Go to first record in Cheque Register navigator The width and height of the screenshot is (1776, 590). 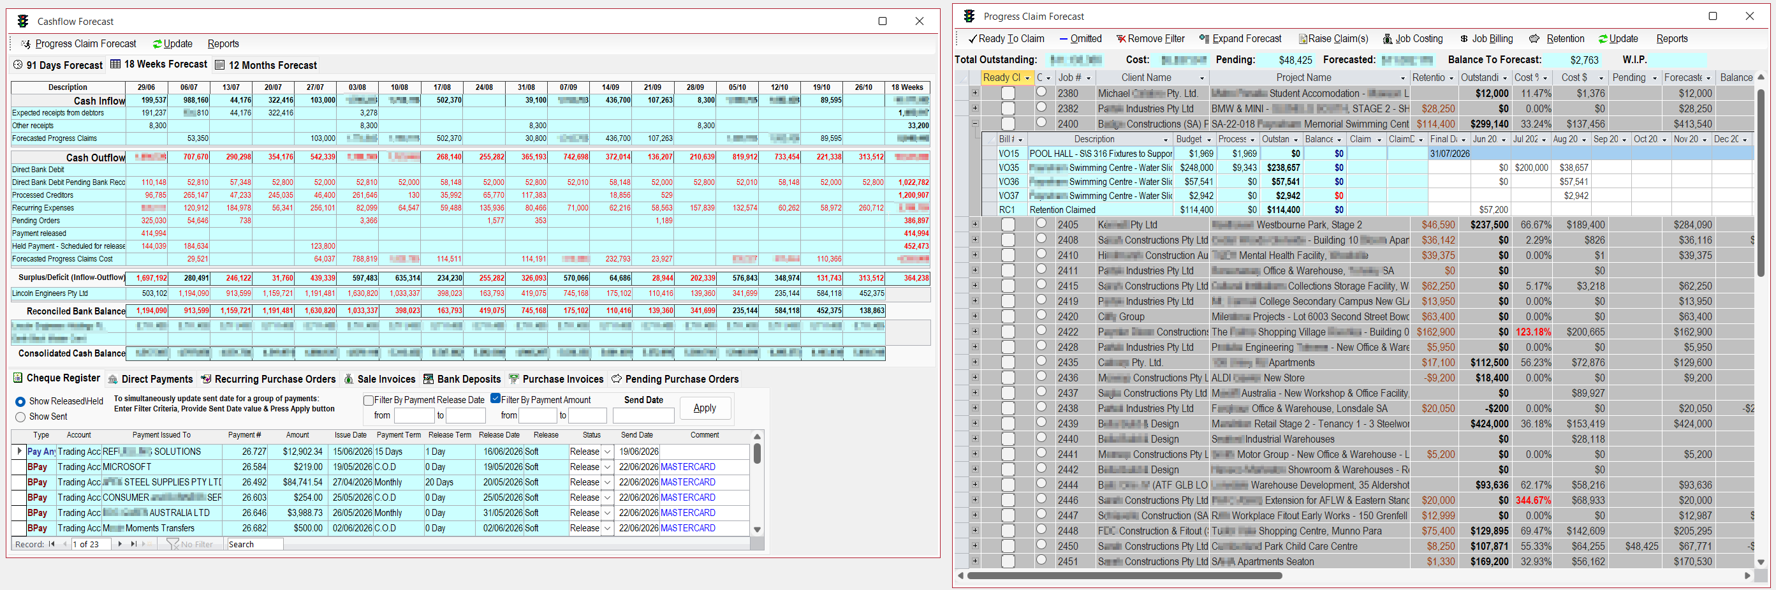point(52,545)
